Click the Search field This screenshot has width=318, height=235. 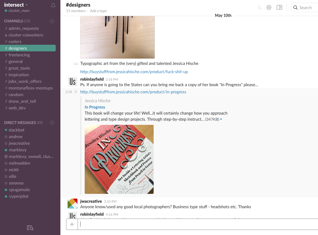[x=304, y=8]
